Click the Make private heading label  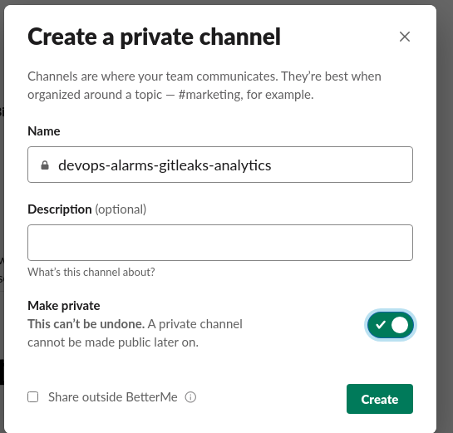click(64, 306)
